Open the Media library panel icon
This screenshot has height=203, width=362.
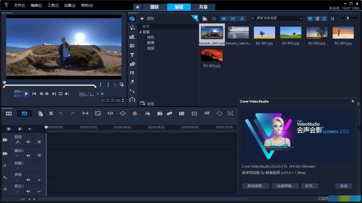[x=132, y=19]
